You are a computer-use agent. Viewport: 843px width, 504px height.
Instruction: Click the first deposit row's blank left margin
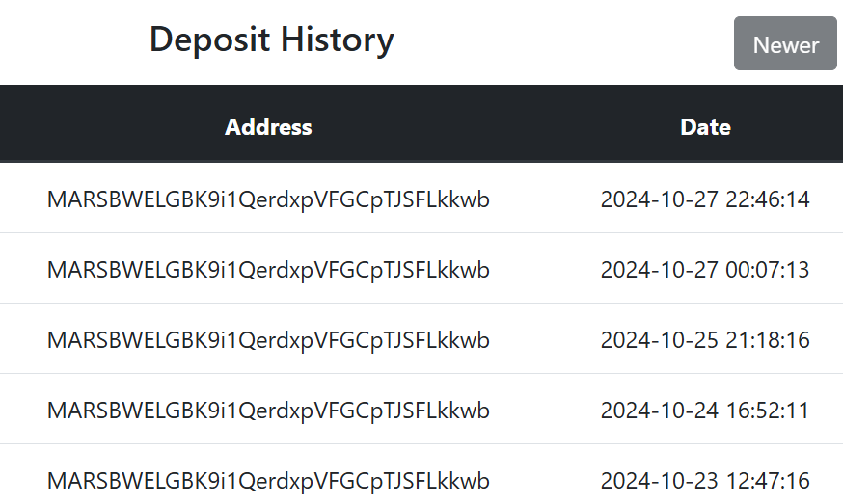click(x=21, y=199)
